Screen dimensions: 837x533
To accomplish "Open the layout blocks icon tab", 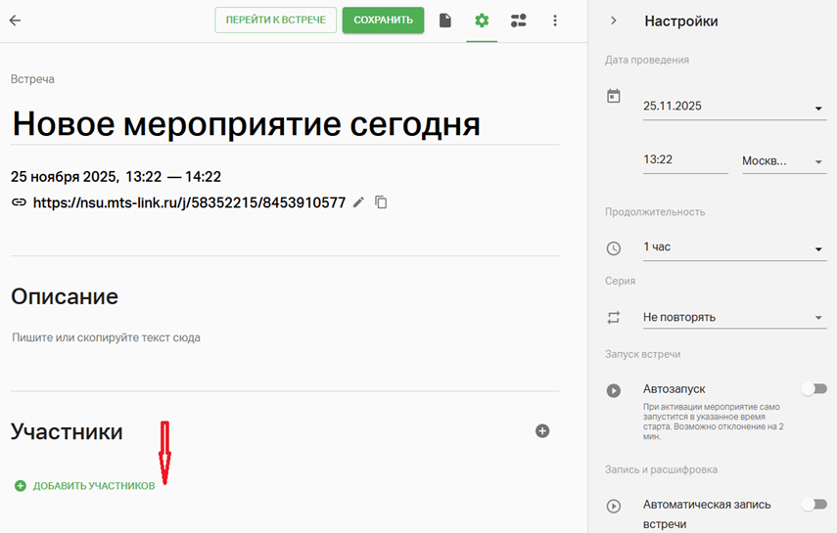I will point(518,21).
